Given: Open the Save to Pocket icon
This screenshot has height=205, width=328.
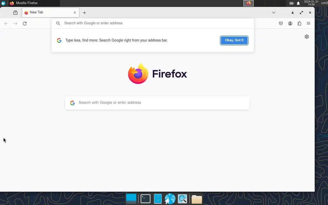Looking at the screenshot, I should [x=281, y=24].
